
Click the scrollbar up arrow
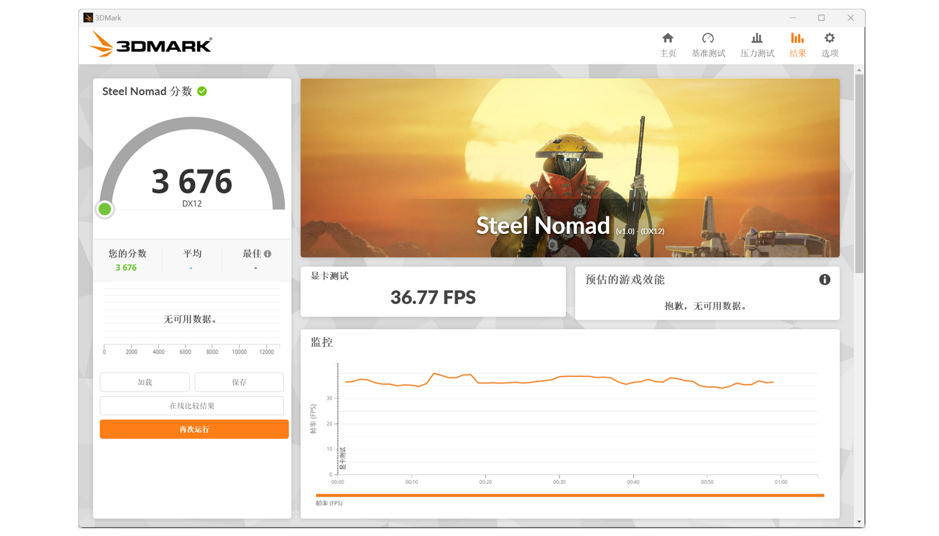pyautogui.click(x=859, y=69)
